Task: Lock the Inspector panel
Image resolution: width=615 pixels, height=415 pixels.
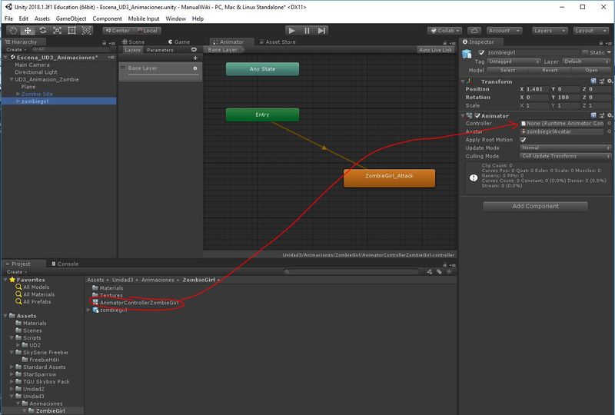Action: 601,42
